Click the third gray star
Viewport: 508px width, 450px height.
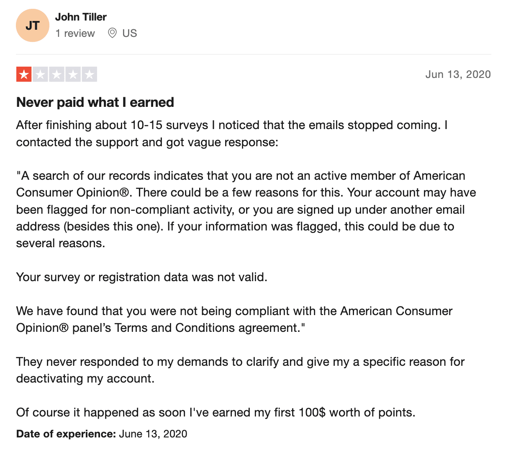56,75
